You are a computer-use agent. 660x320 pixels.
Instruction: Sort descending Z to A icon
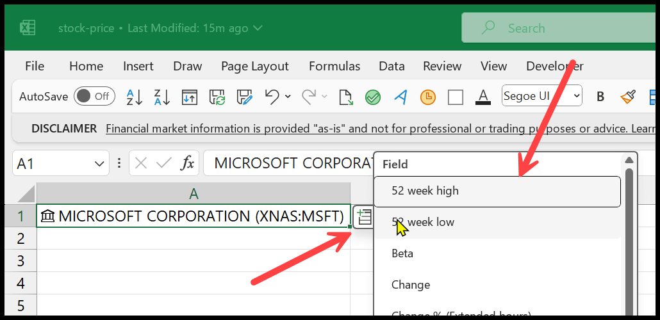(162, 97)
